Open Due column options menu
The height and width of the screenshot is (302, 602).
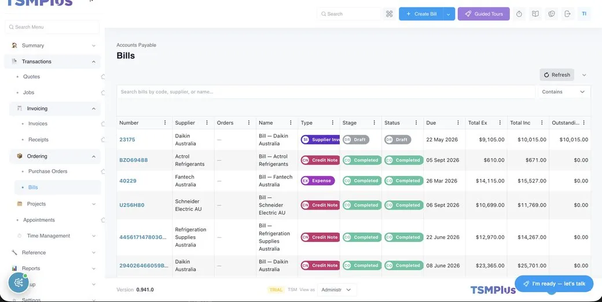point(458,123)
